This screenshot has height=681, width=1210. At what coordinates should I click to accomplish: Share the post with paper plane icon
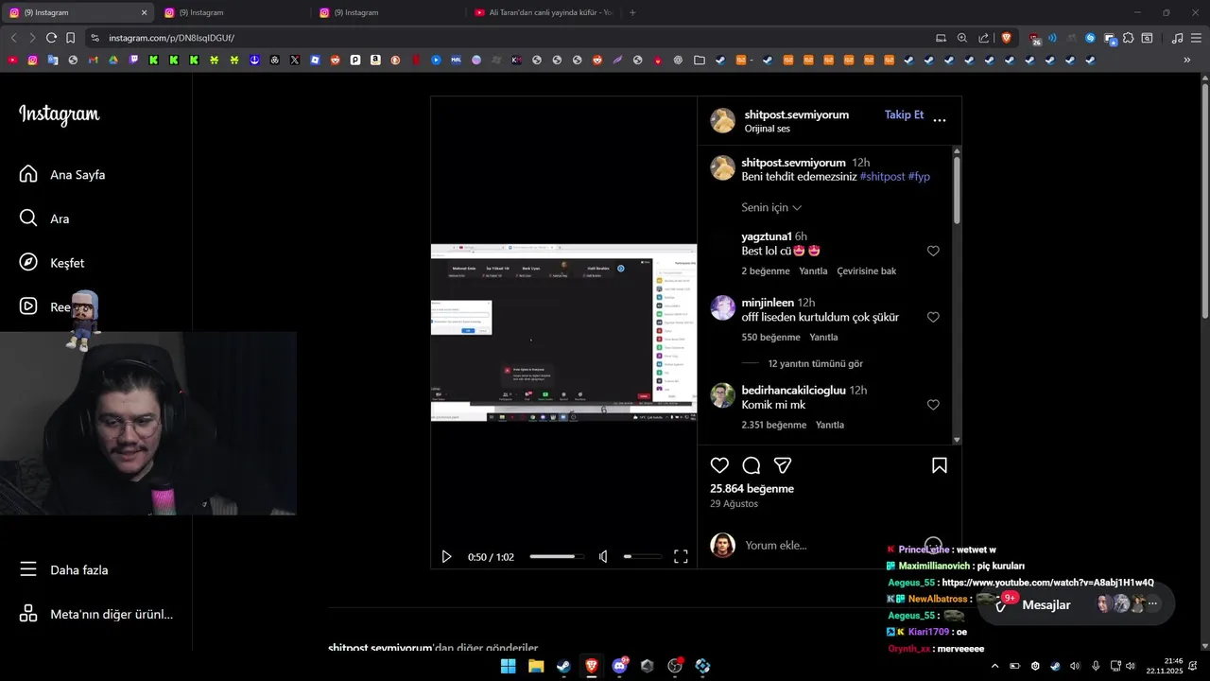click(x=783, y=465)
